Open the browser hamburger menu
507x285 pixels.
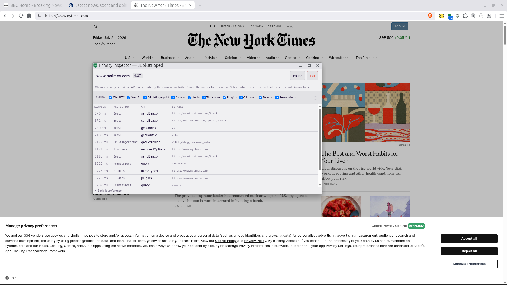pyautogui.click(x=502, y=16)
